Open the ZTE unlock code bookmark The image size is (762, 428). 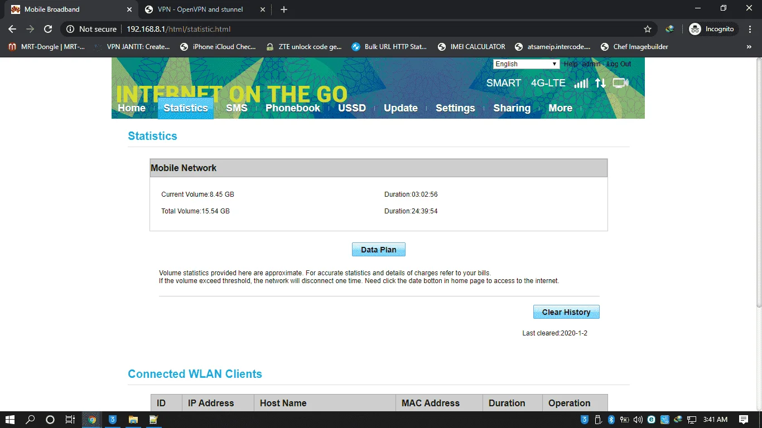pyautogui.click(x=304, y=47)
